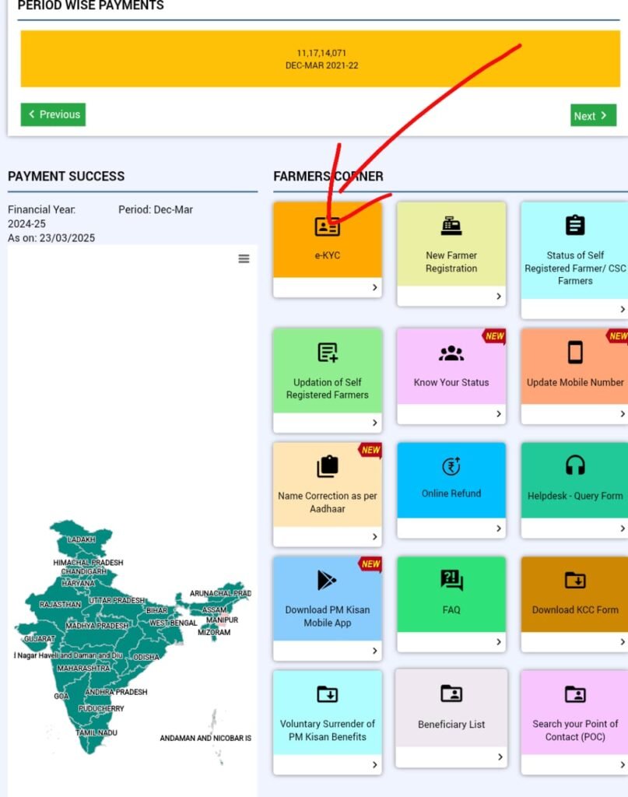Open the e-KYC label link

[327, 255]
